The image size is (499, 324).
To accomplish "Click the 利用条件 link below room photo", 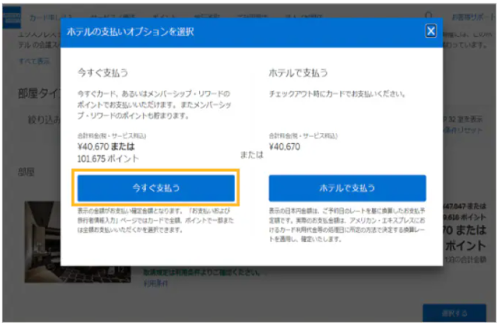I will 155,283.
